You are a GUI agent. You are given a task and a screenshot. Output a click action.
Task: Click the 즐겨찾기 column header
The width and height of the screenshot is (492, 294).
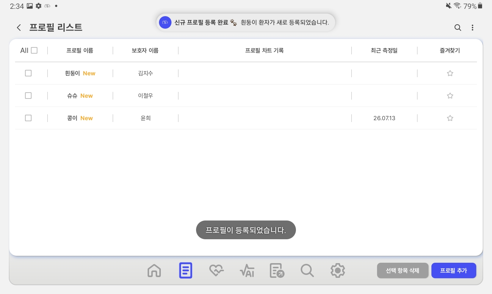(x=450, y=51)
